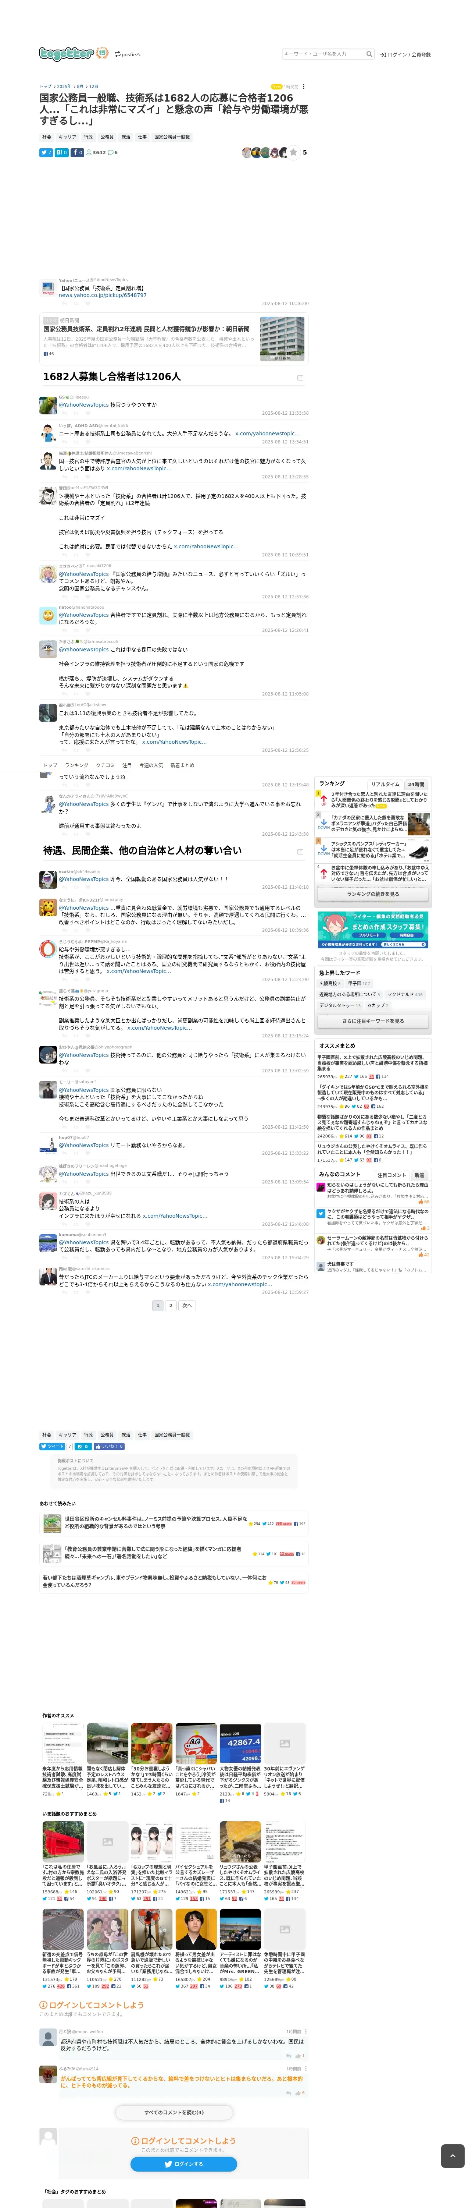Switch to the 新着まとめ nav tab
The image size is (472, 2208).
click(x=182, y=765)
